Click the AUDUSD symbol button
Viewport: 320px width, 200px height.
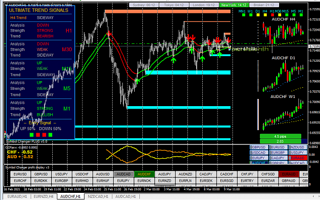pyautogui.click(x=103, y=174)
